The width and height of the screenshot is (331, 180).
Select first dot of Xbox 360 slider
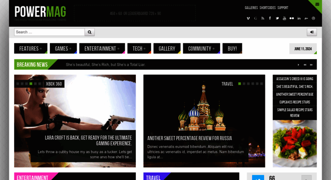point(18,84)
